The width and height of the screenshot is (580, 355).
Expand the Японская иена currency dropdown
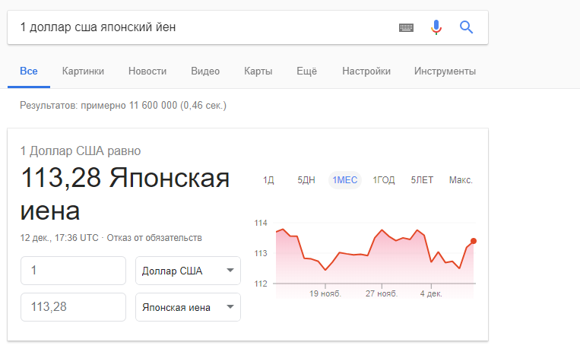[188, 307]
